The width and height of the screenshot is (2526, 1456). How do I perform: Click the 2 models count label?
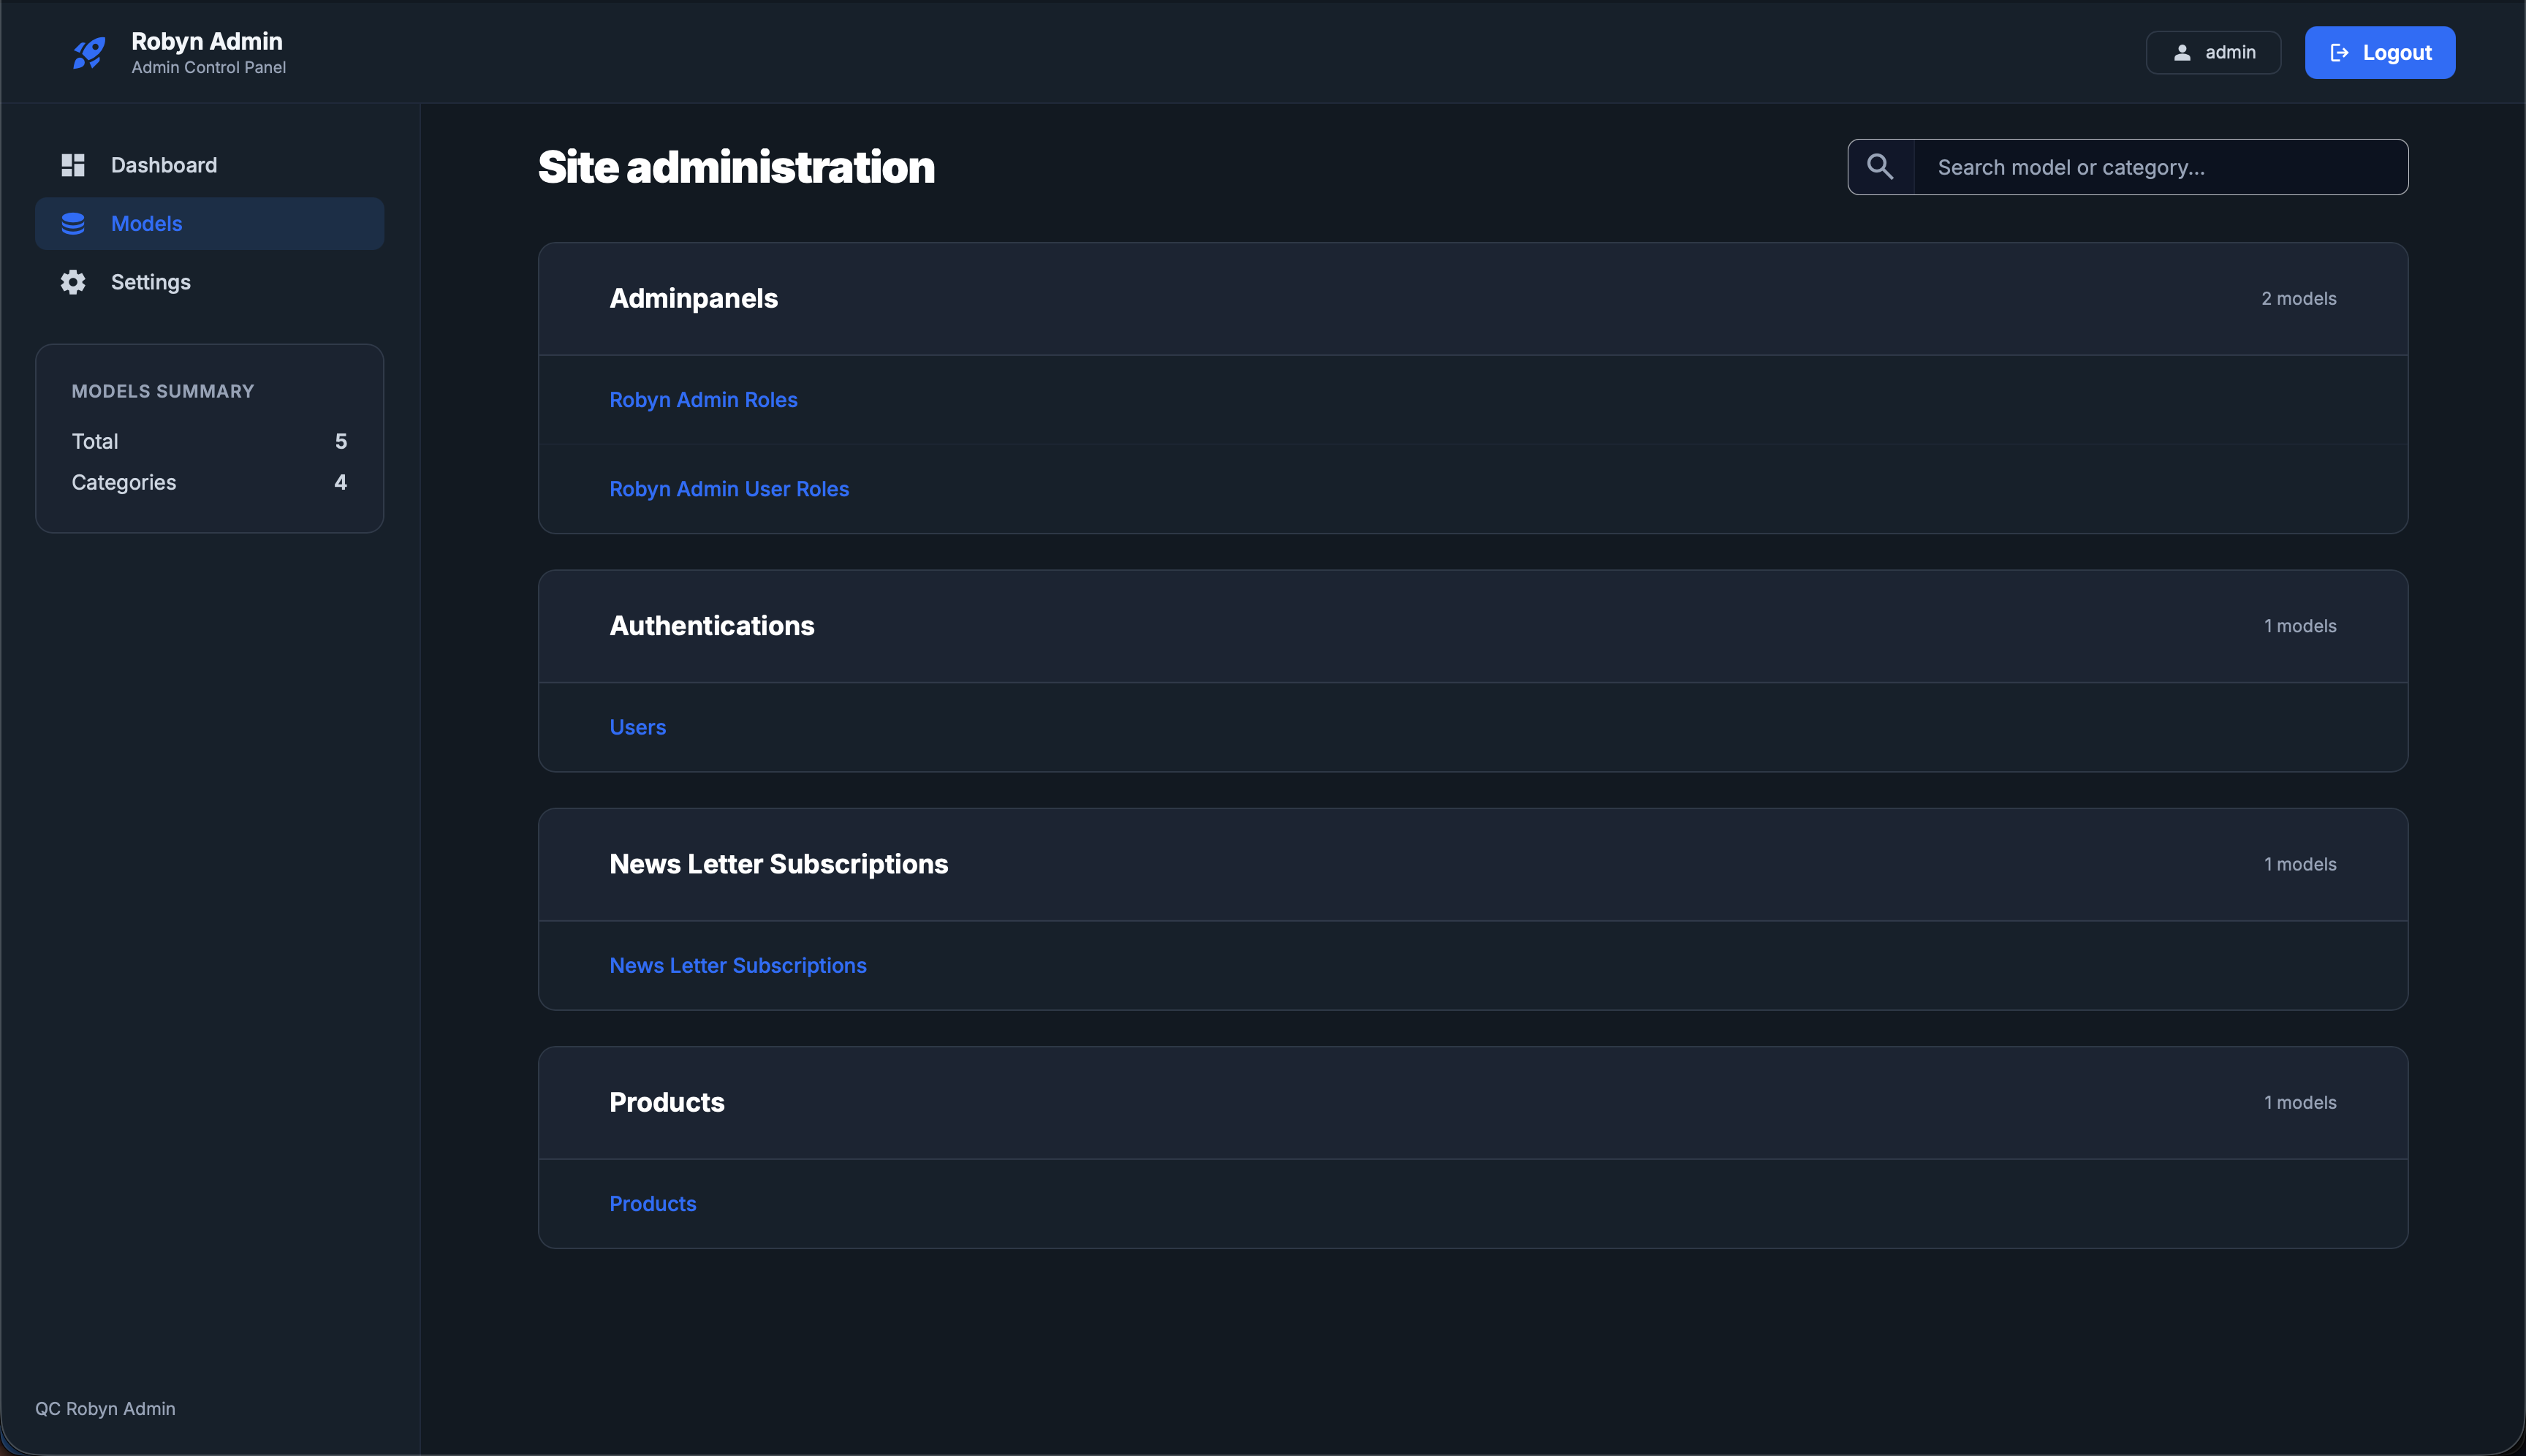2299,299
